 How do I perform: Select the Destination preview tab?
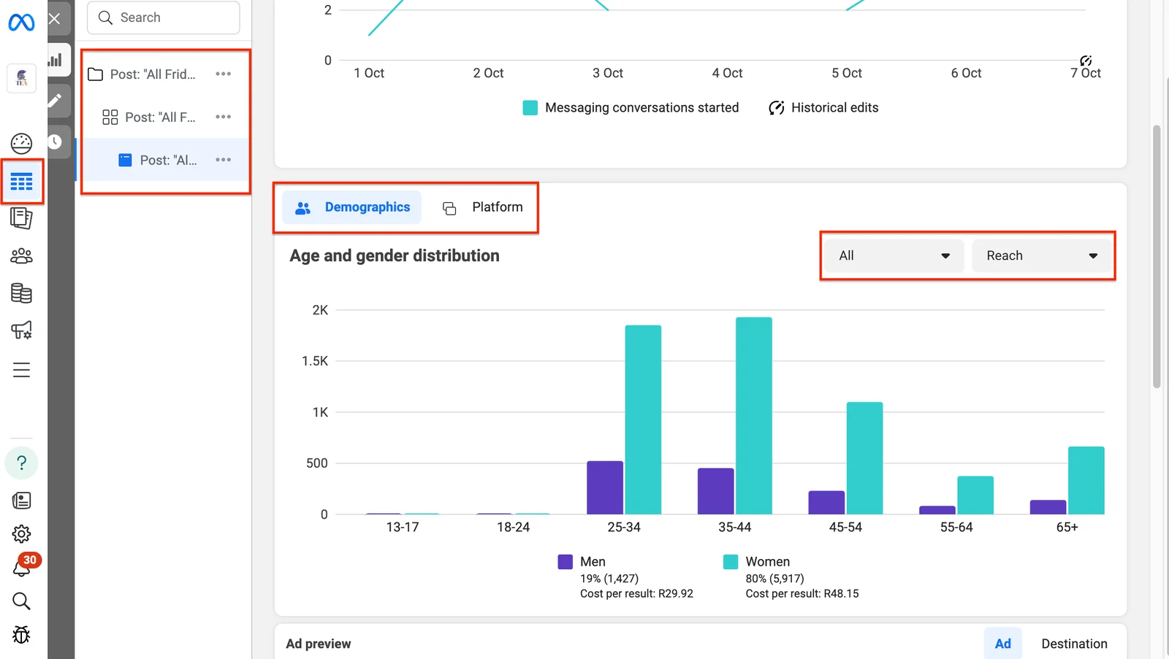click(1074, 644)
